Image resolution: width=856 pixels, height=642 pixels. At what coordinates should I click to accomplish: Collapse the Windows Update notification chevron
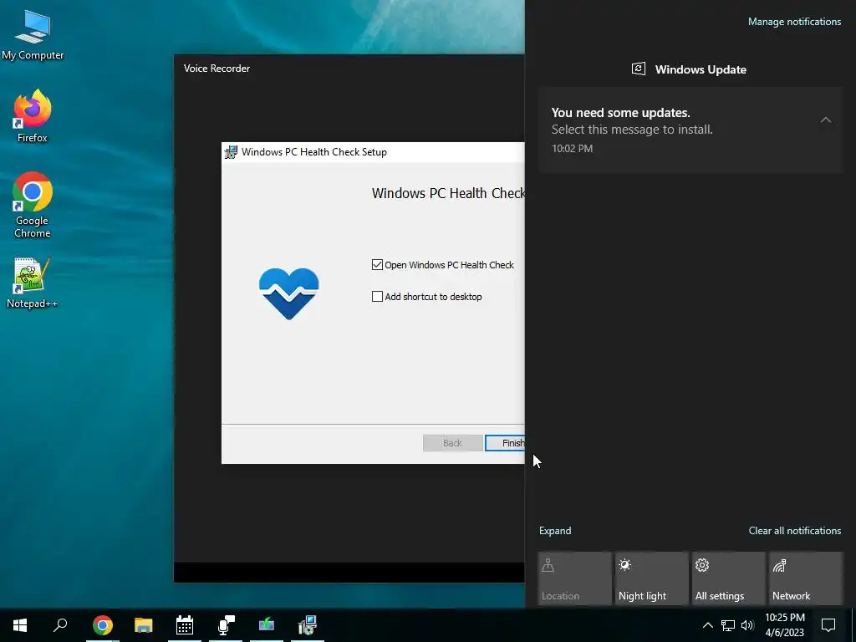[x=825, y=120]
